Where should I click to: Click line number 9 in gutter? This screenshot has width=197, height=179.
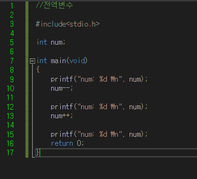[12, 79]
